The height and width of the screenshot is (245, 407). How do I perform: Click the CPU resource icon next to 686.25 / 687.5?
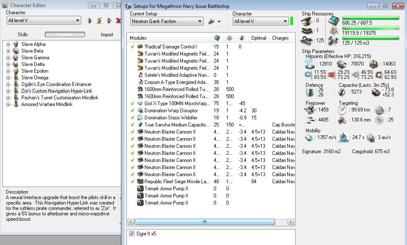pyautogui.click(x=334, y=21)
